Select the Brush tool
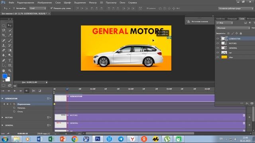 10,40
